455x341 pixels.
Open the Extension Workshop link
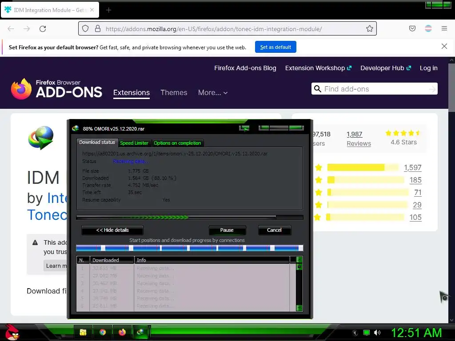click(x=318, y=68)
